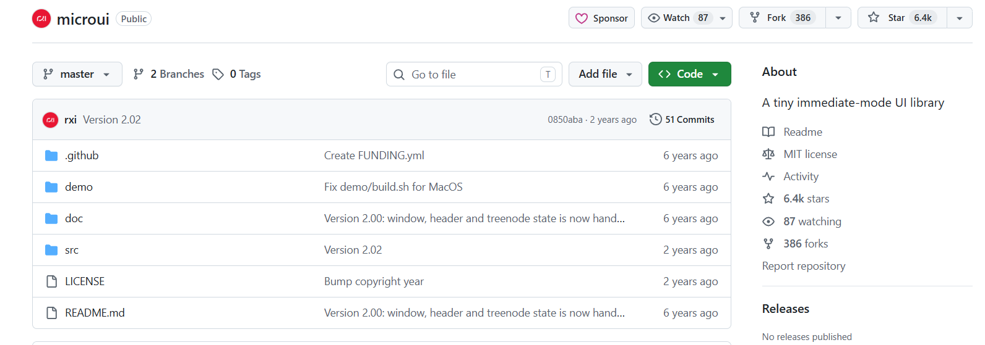
Task: Open the Add file dropdown
Action: [605, 74]
